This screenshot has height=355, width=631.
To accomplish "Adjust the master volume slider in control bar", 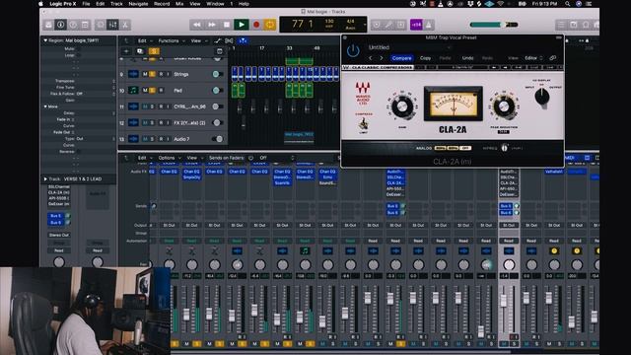I will (494, 25).
